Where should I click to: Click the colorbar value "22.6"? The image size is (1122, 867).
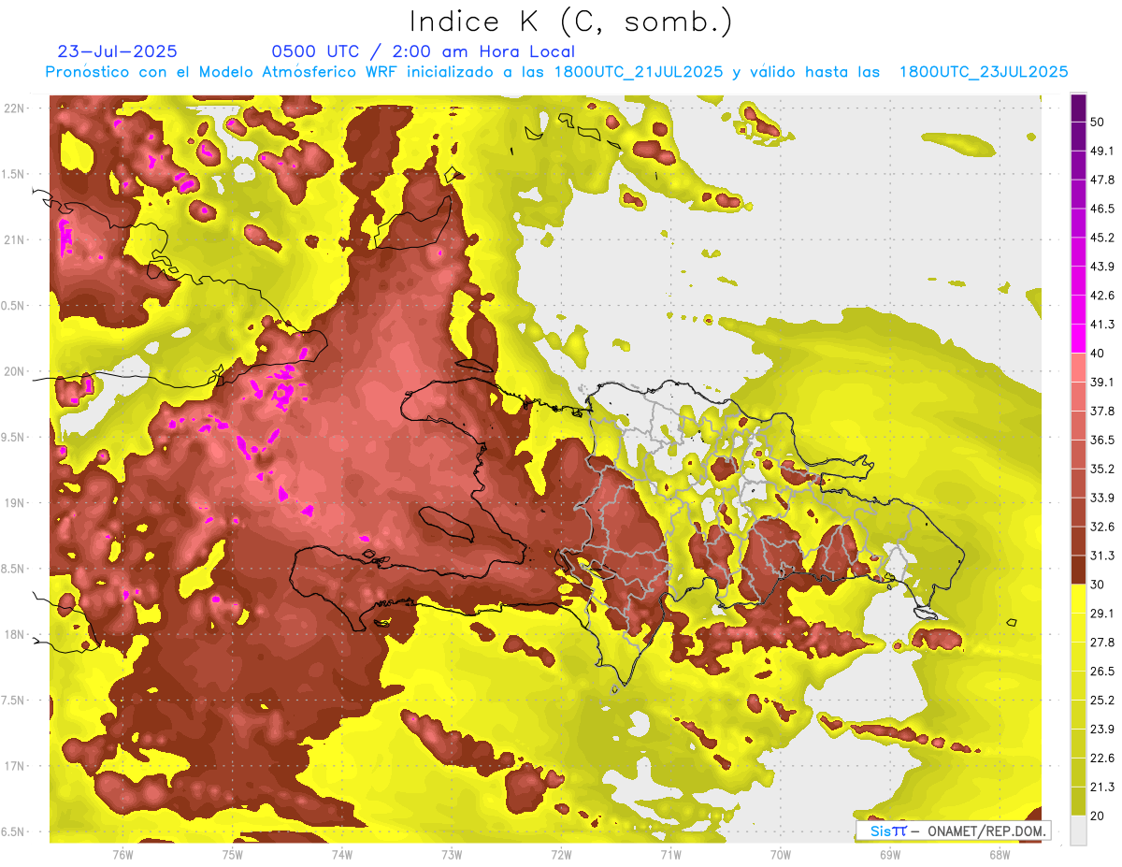click(1102, 759)
